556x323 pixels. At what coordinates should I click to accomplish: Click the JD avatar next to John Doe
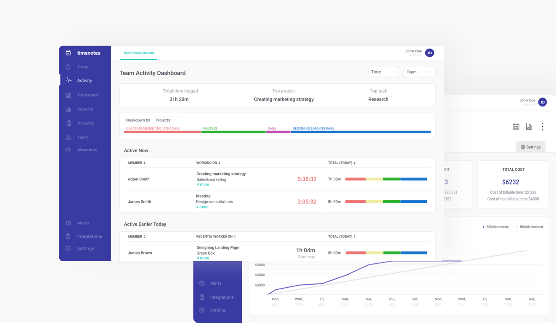tap(429, 53)
